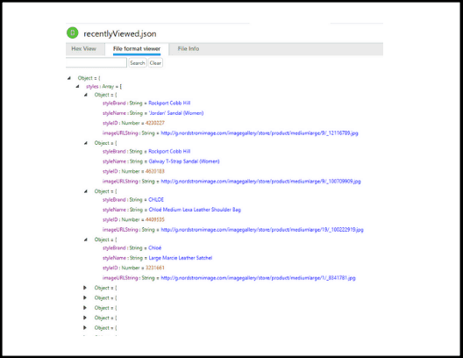
Task: Expand the first collapsed Object below Marcie Satchel
Action: tap(85, 288)
